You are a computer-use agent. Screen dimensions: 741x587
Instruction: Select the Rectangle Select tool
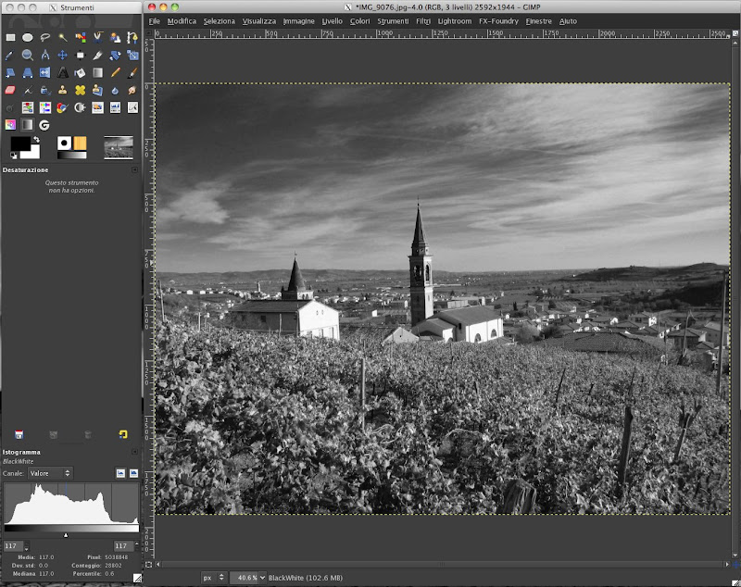pyautogui.click(x=10, y=38)
